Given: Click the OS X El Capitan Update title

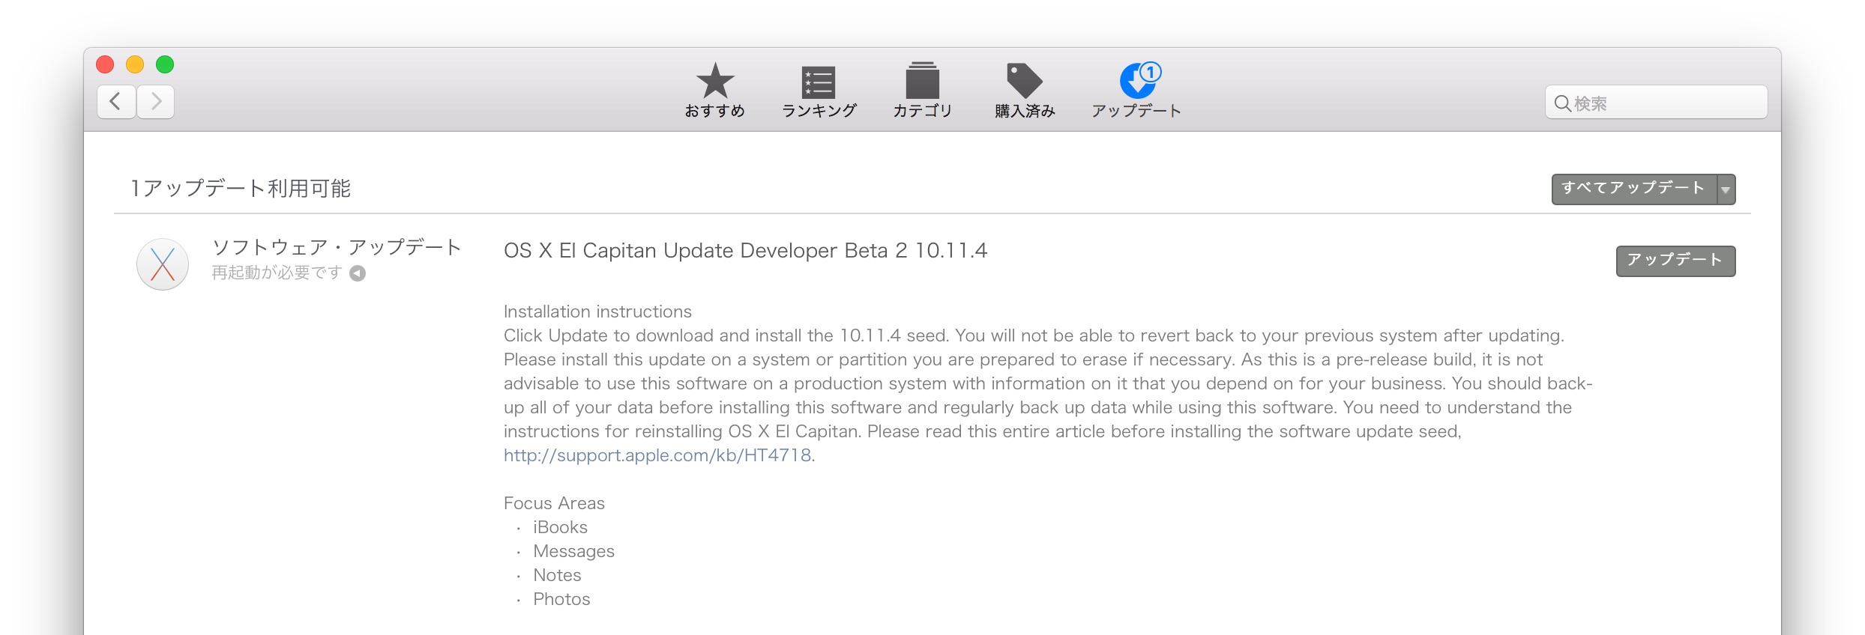Looking at the screenshot, I should [x=745, y=251].
